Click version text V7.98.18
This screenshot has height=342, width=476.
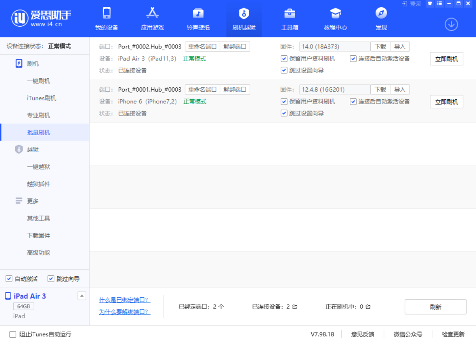pos(322,334)
